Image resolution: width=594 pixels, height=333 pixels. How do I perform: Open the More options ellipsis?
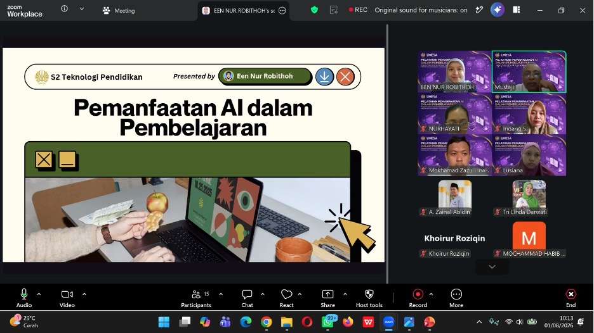[x=456, y=294]
